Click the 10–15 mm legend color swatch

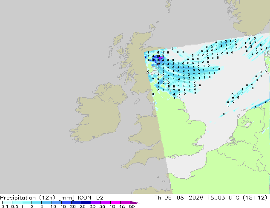pyautogui.click(x=57, y=202)
